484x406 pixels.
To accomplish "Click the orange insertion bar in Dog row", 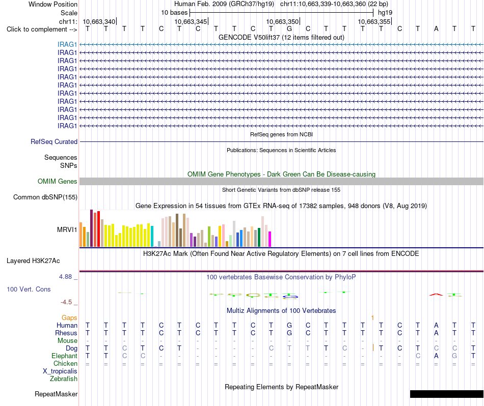I will click(x=373, y=347).
